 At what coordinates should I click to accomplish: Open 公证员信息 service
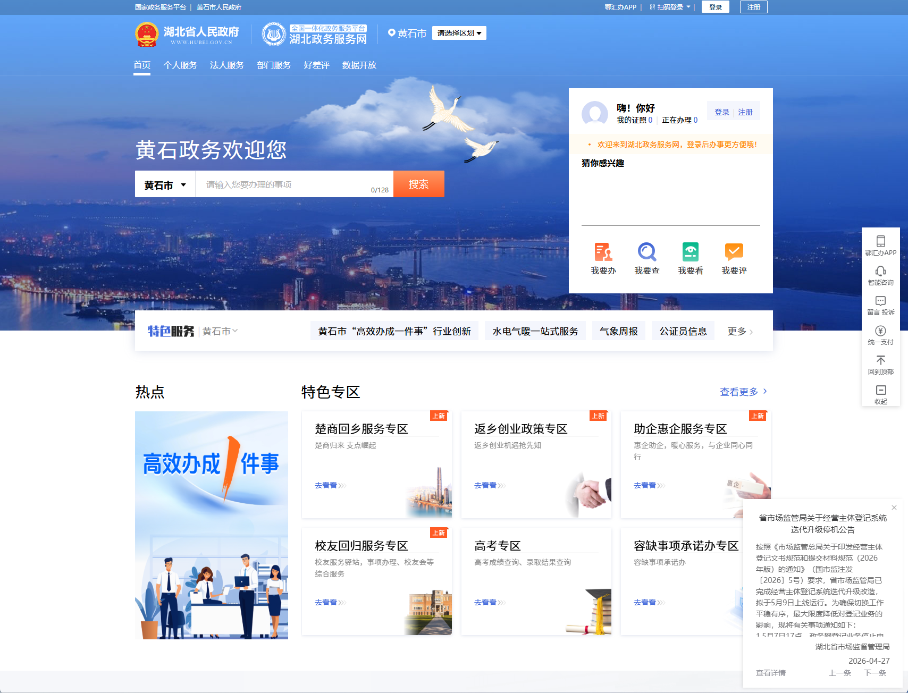[683, 331]
